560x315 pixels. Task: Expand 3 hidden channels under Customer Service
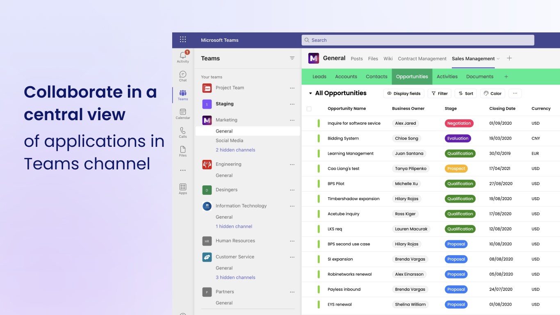[x=235, y=278]
